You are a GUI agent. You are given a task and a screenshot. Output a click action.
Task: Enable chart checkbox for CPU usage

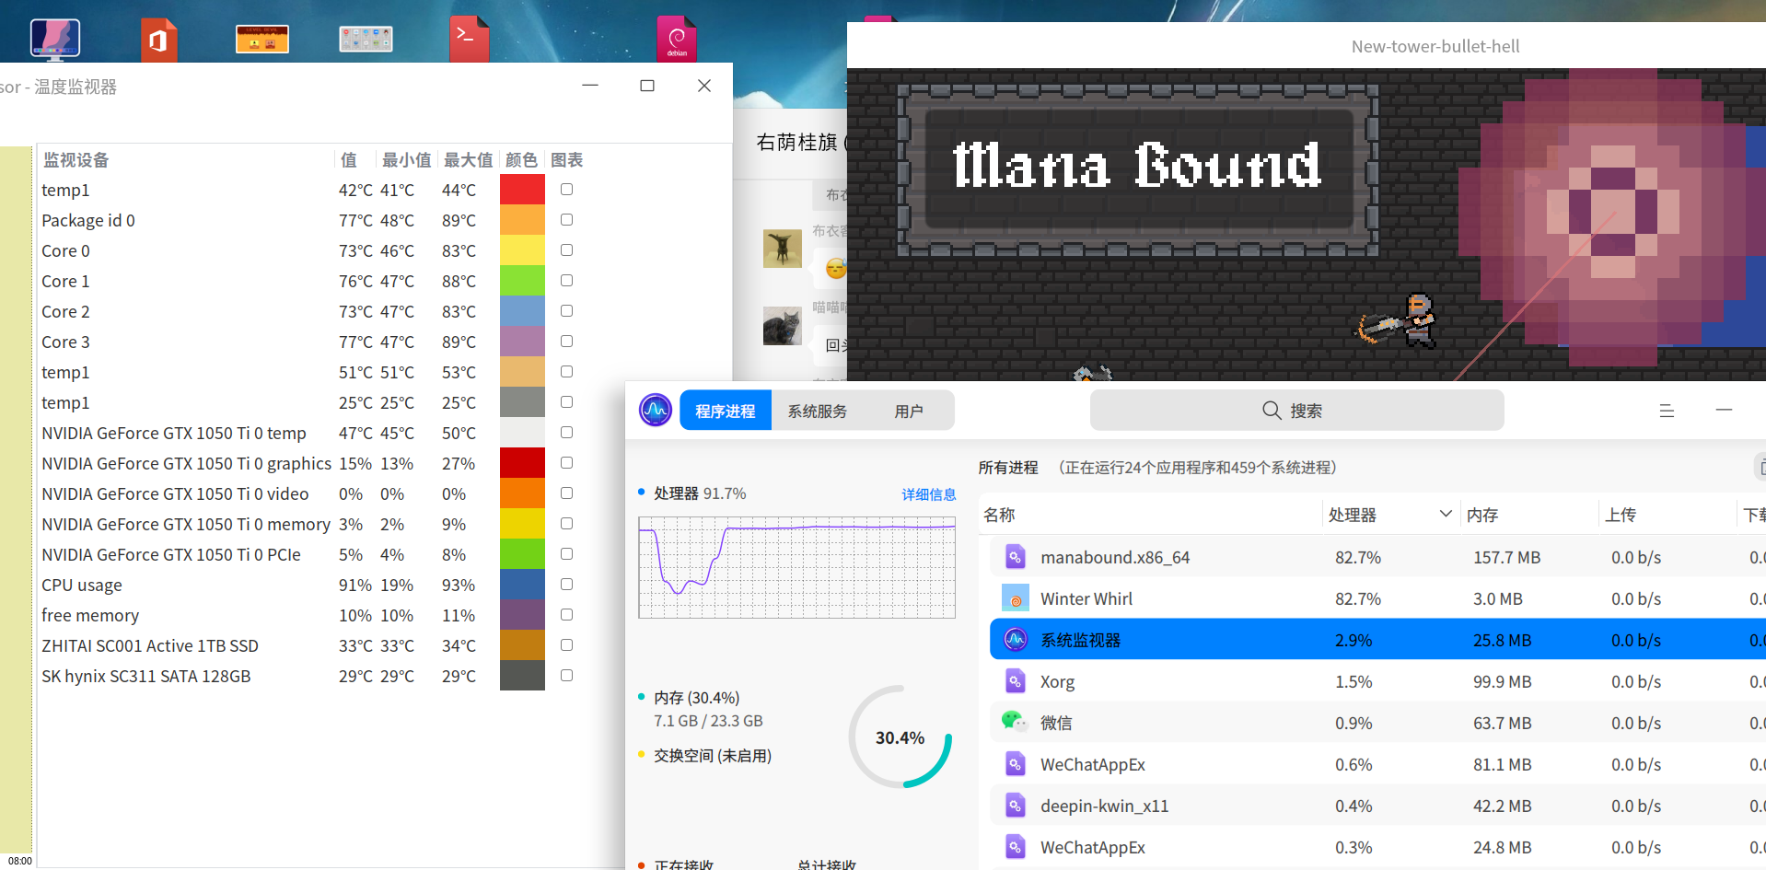click(x=566, y=585)
